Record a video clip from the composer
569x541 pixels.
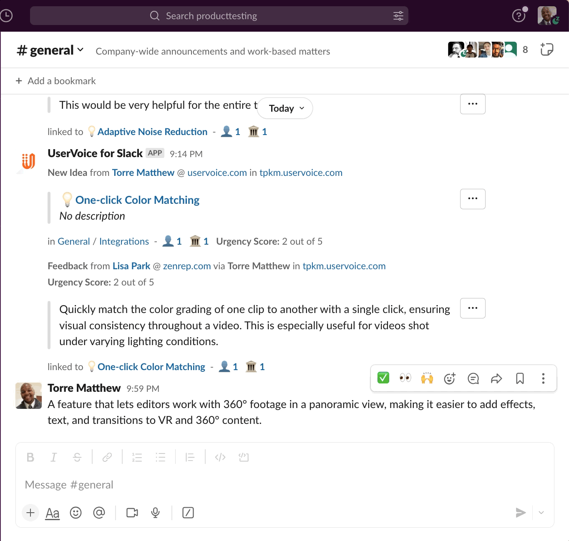131,513
